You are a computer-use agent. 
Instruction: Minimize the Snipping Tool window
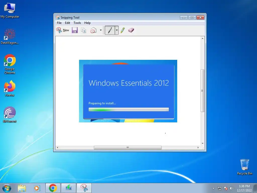tap(183, 17)
